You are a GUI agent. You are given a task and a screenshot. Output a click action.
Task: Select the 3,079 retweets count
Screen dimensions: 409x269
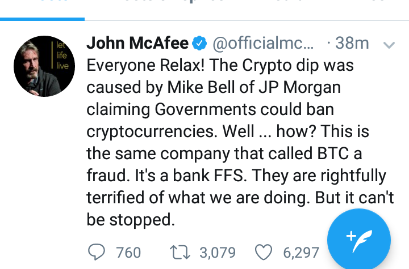tap(219, 252)
